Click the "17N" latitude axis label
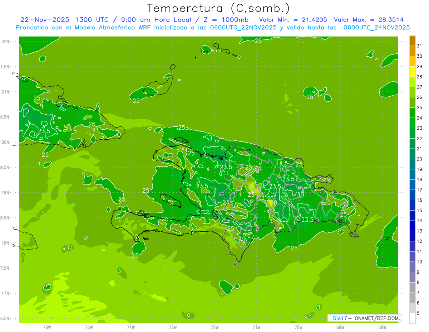This screenshot has height=332, width=429. pos(5,293)
